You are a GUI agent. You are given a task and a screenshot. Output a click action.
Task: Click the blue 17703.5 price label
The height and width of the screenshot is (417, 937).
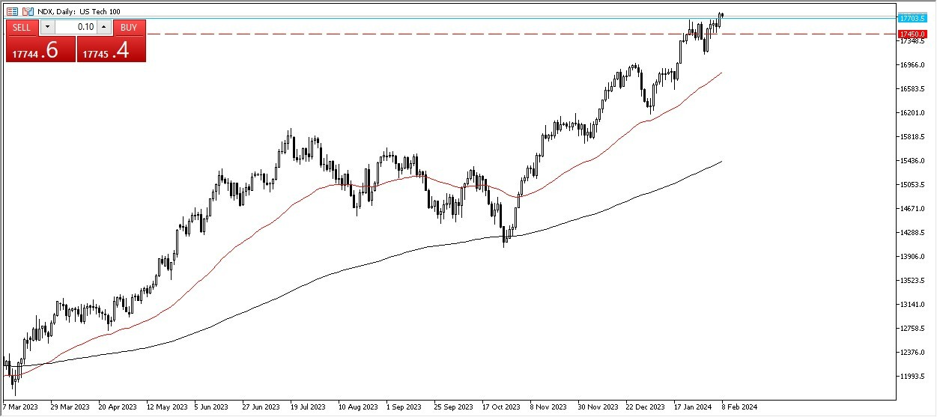pyautogui.click(x=912, y=17)
